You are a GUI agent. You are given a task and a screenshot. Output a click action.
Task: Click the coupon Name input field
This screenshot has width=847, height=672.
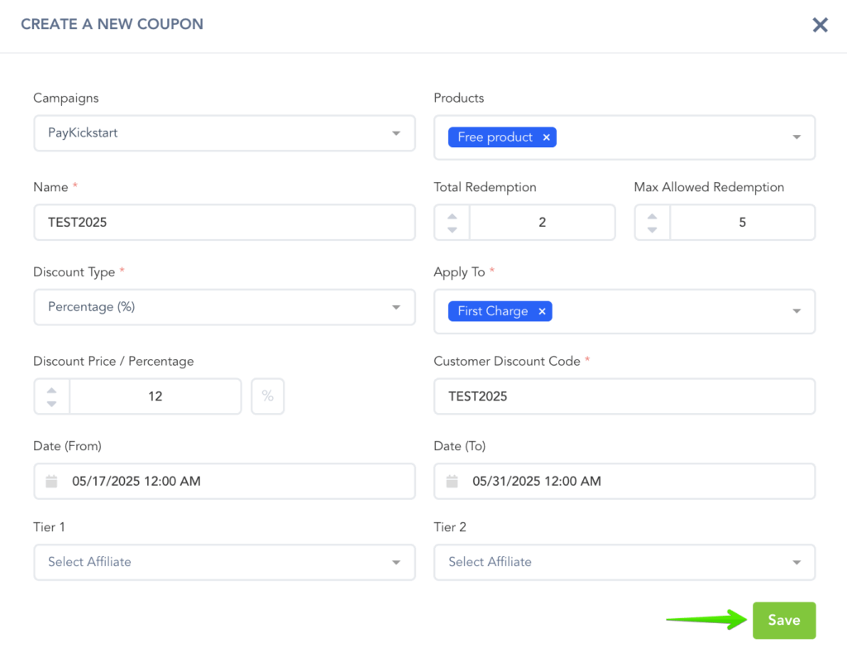pos(224,223)
